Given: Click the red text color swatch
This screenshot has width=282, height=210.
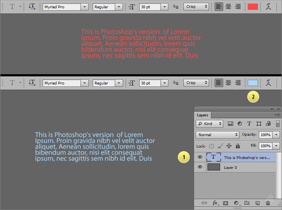Looking at the screenshot, I should tap(253, 7).
